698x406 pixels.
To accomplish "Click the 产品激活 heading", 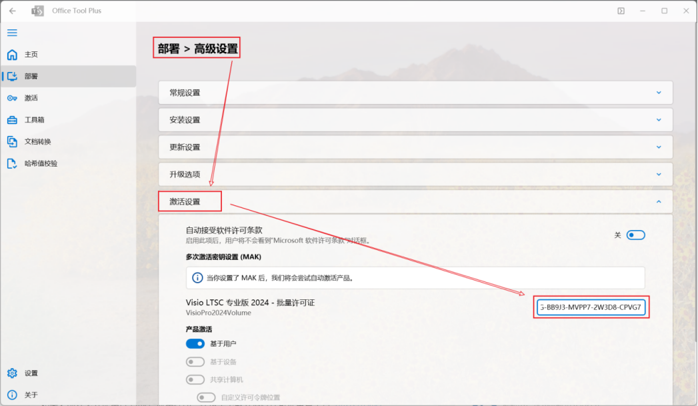I will click(199, 329).
